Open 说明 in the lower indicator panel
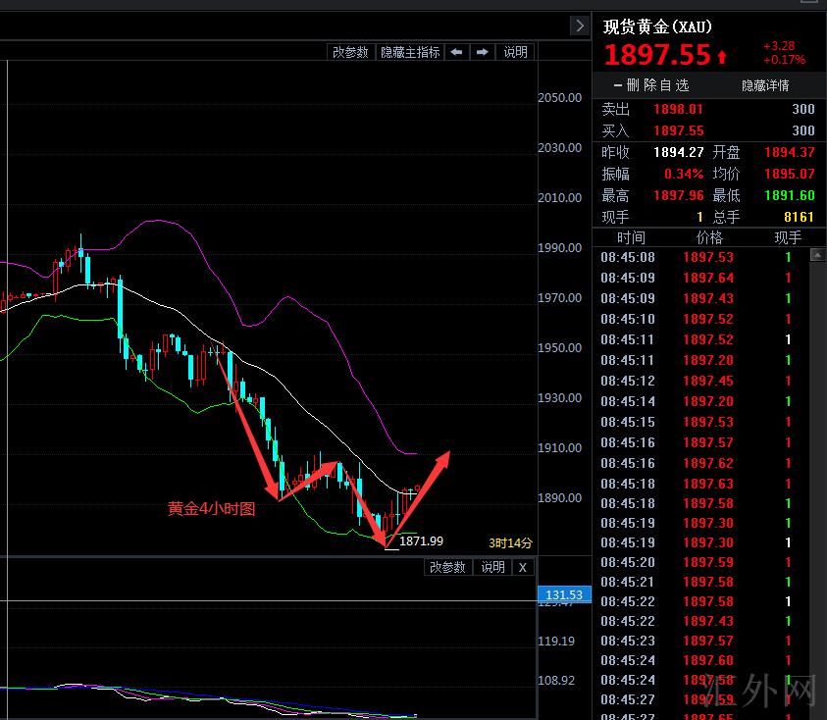This screenshot has width=827, height=720. point(492,567)
